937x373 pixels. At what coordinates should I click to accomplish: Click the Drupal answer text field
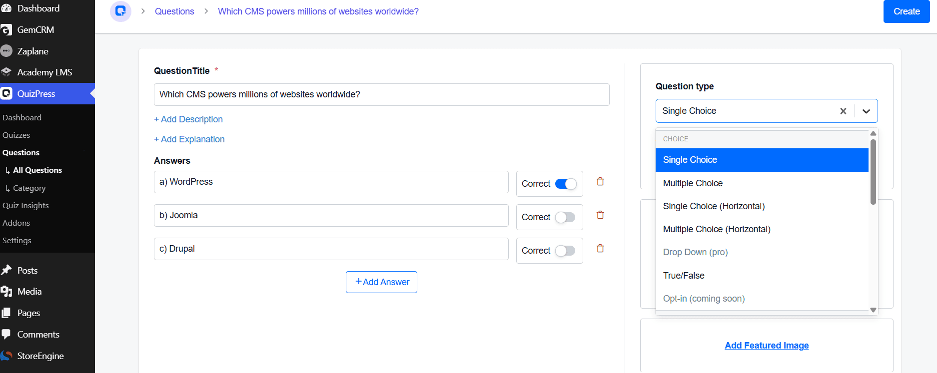coord(331,249)
